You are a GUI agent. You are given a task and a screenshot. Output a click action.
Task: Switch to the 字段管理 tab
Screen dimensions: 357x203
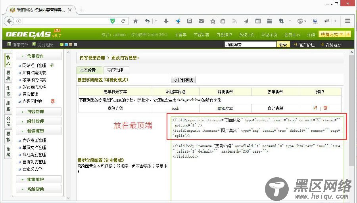coord(116,70)
